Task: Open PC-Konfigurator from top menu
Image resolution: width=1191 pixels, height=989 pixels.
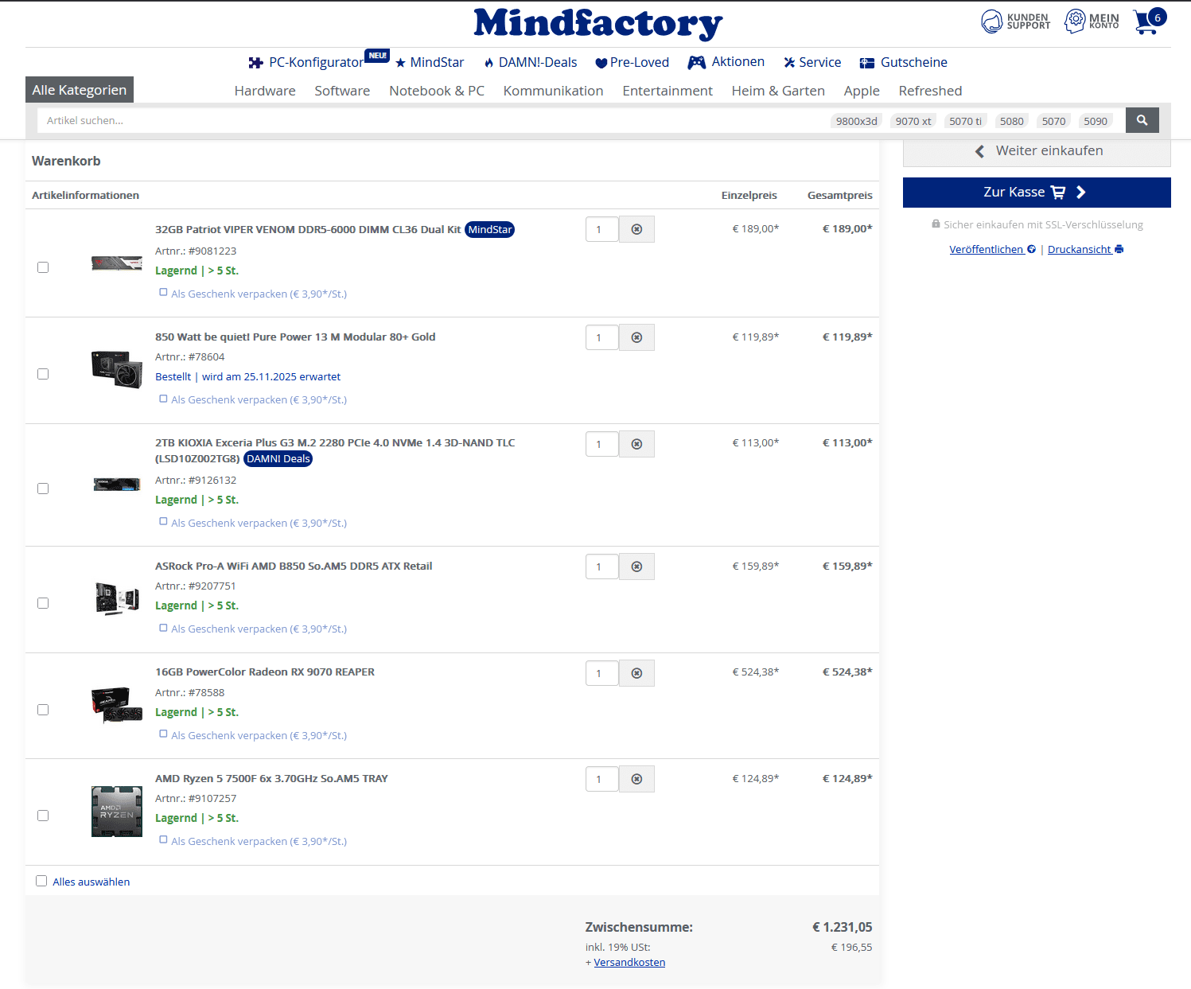Action: pyautogui.click(x=306, y=62)
